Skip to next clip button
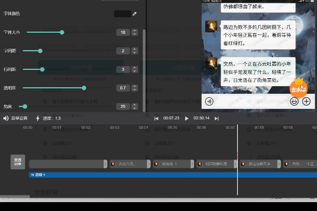The height and width of the screenshot is (211, 317). pyautogui.click(x=217, y=118)
